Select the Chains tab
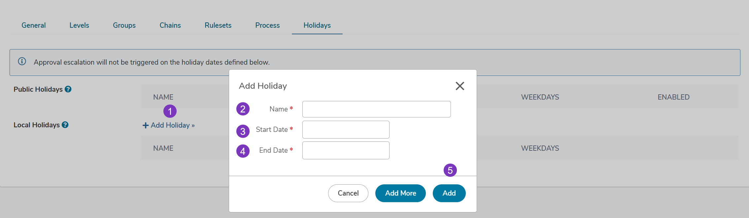Image resolution: width=749 pixels, height=218 pixels. (x=170, y=25)
